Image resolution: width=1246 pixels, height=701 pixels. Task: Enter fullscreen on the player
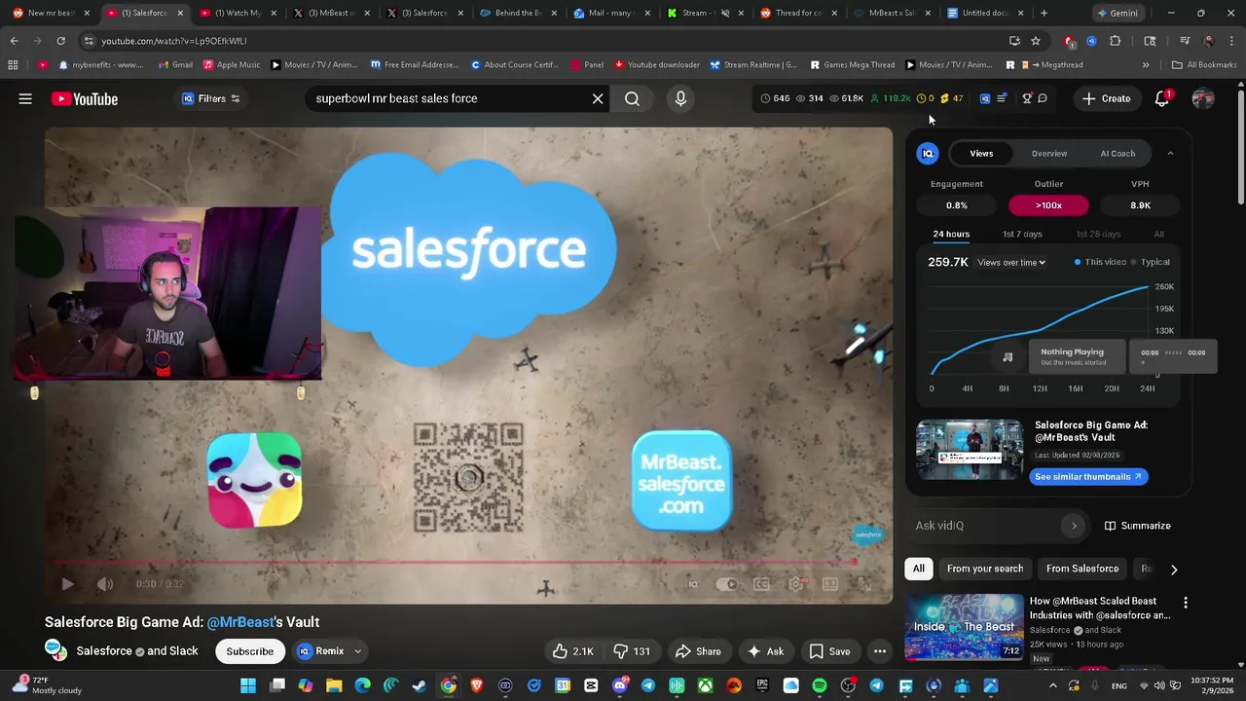(x=863, y=584)
